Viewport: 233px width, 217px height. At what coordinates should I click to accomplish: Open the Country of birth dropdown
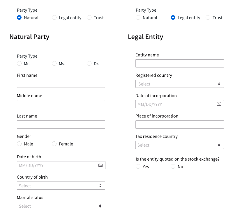point(61,186)
